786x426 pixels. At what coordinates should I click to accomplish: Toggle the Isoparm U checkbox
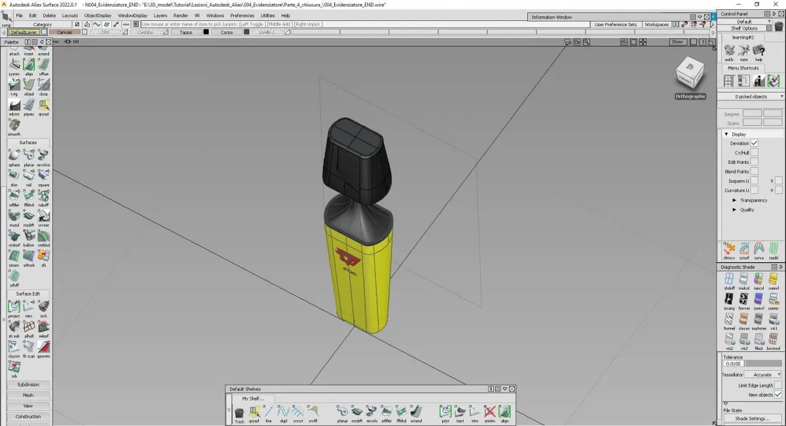[x=754, y=181]
